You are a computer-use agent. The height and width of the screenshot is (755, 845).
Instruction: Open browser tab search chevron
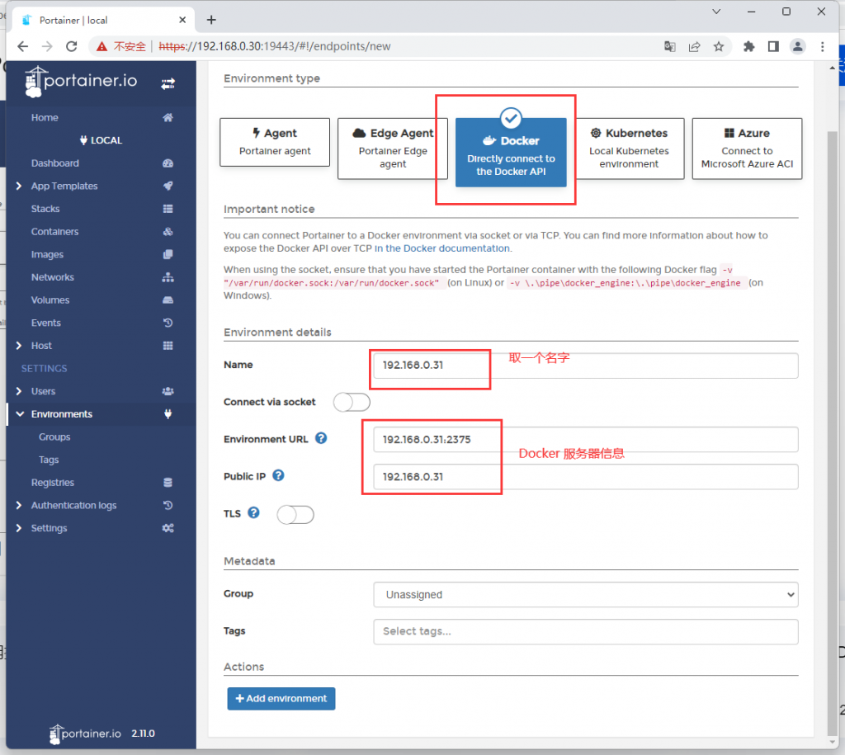(x=716, y=12)
